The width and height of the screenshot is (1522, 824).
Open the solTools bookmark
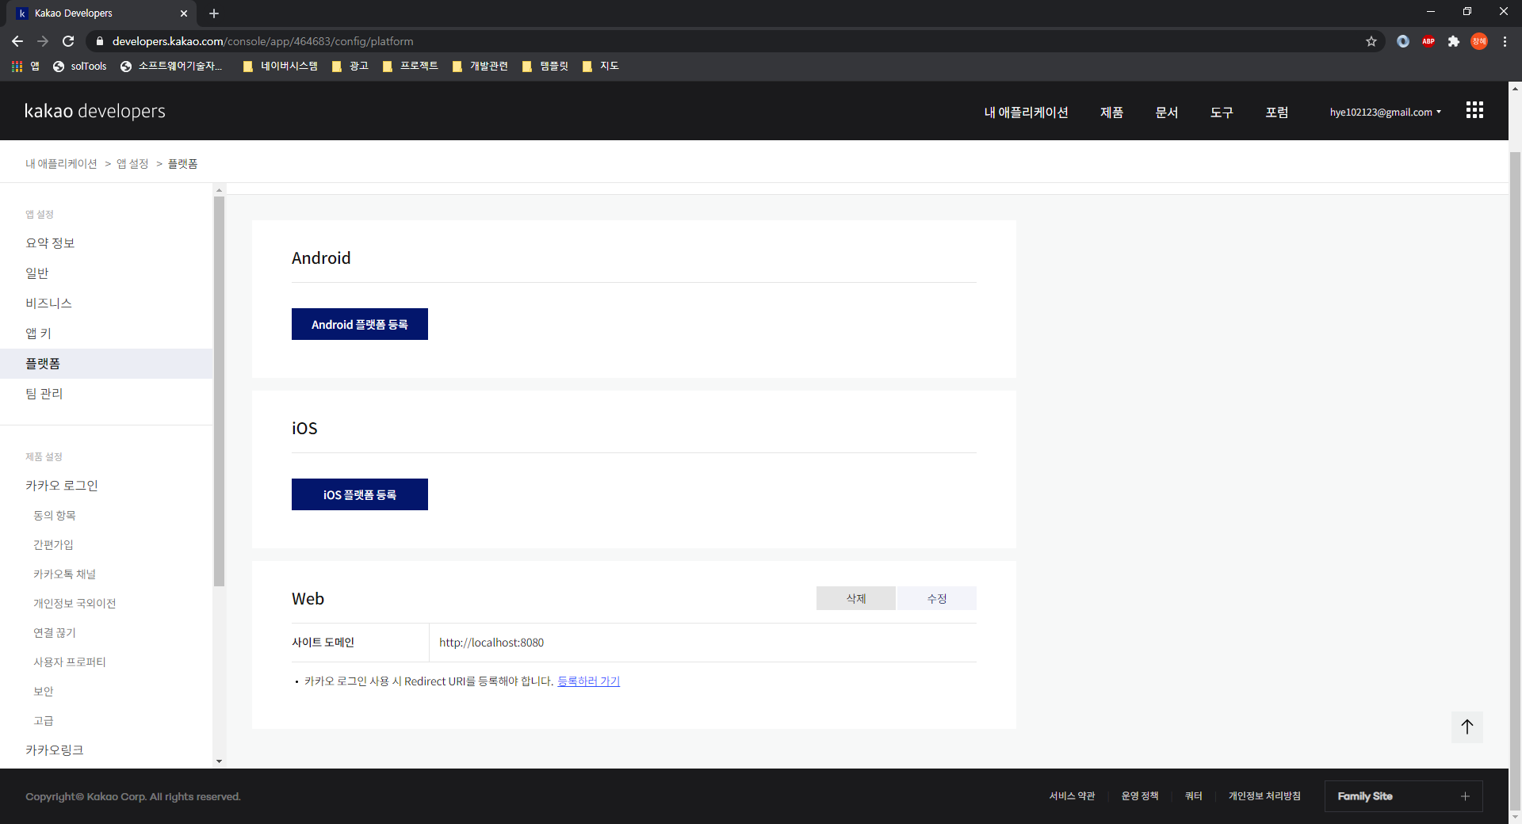click(79, 66)
